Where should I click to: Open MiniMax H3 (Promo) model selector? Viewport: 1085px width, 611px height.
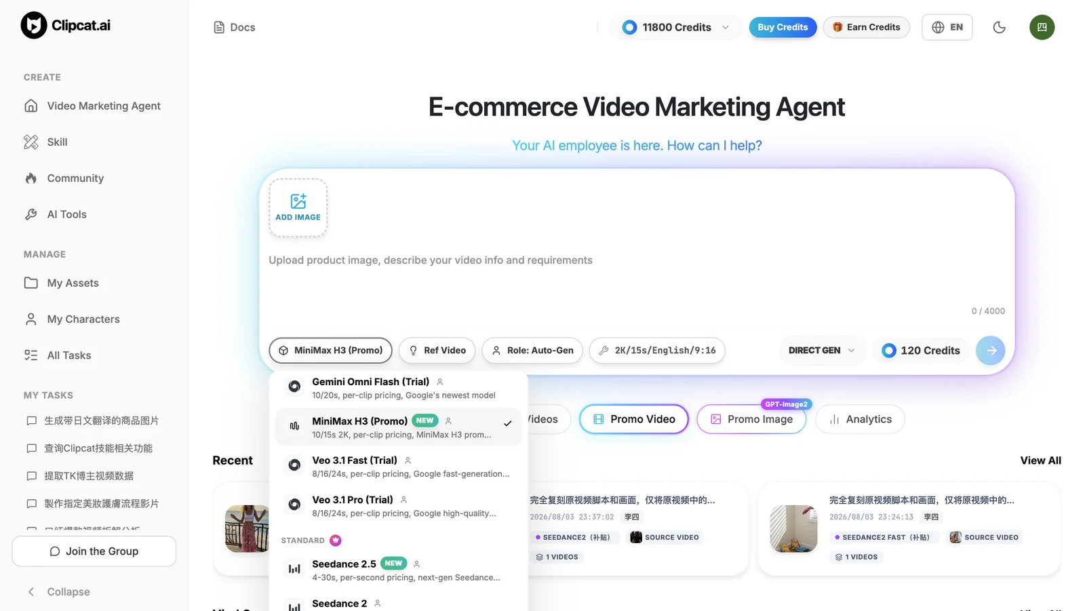point(330,351)
